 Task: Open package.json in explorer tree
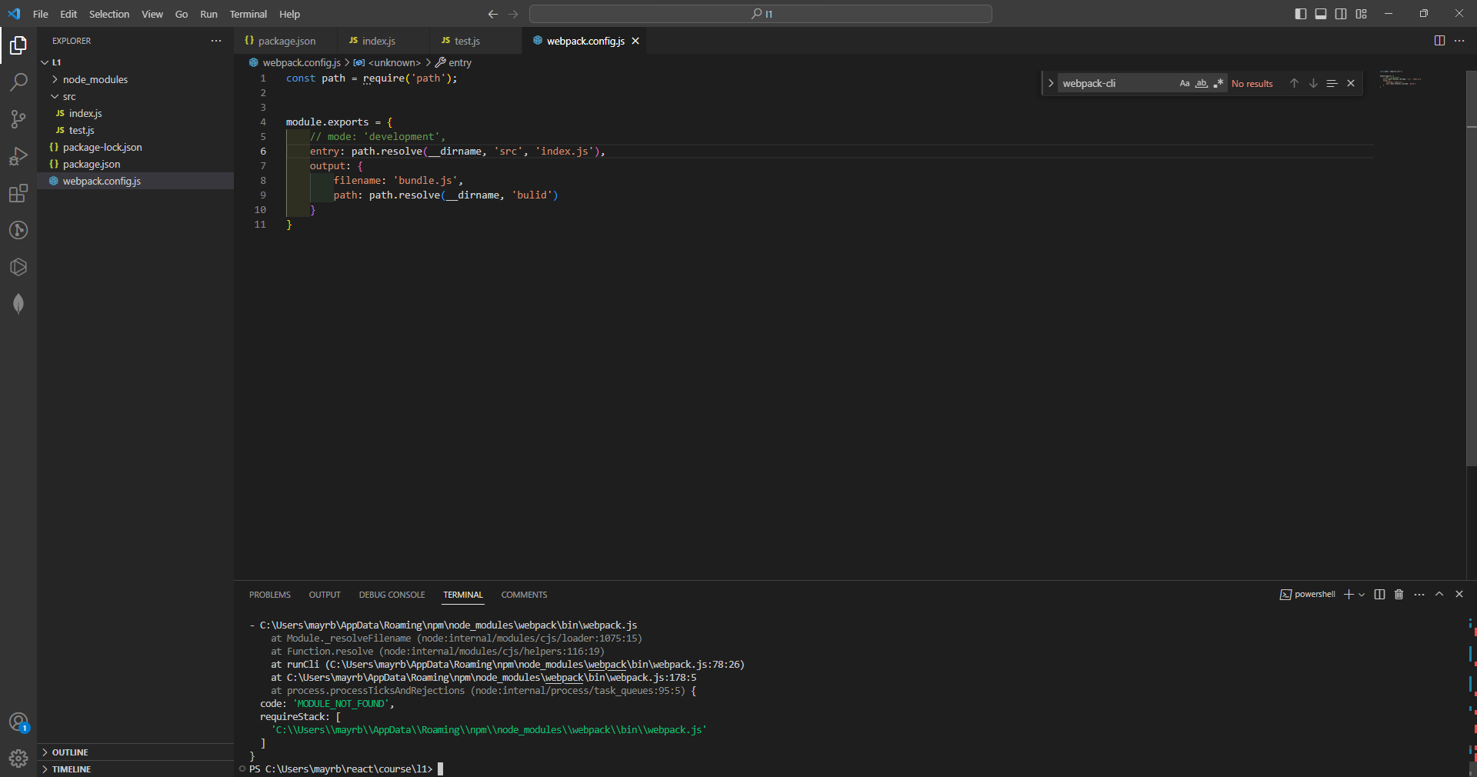click(x=135, y=164)
